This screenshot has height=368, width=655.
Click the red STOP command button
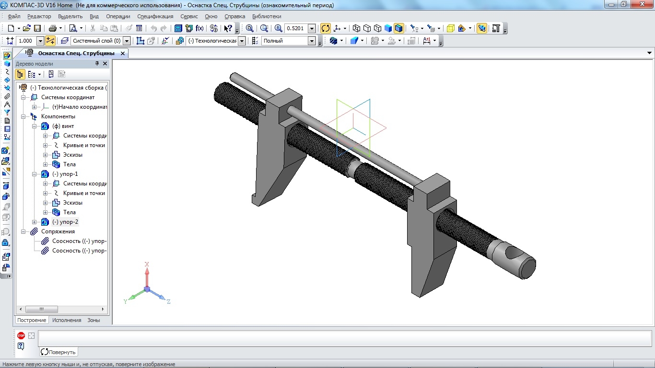pyautogui.click(x=21, y=335)
